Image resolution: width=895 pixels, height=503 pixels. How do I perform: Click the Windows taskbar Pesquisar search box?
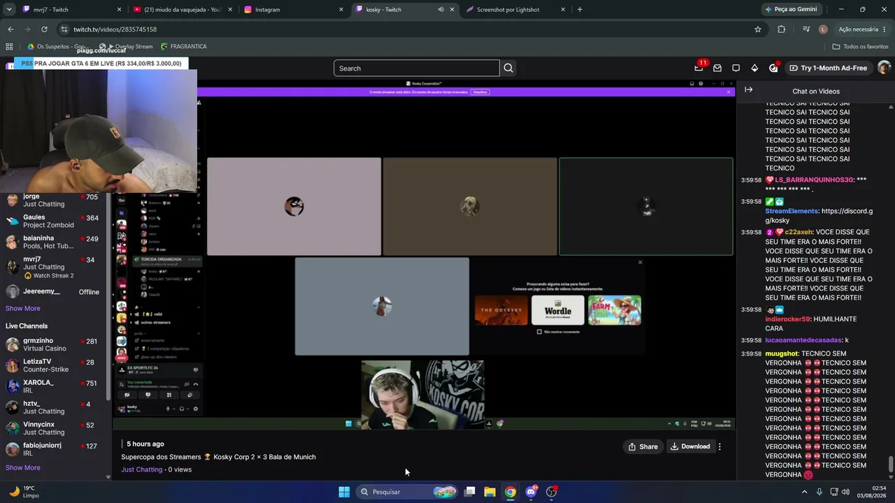pos(408,492)
